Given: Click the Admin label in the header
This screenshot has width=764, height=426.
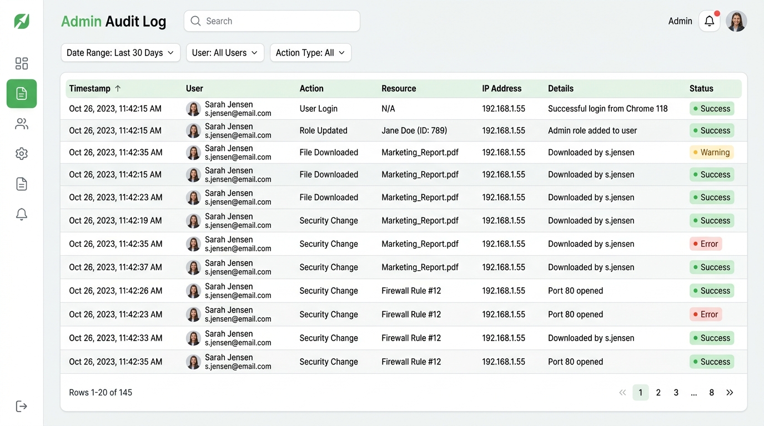Looking at the screenshot, I should click(680, 21).
